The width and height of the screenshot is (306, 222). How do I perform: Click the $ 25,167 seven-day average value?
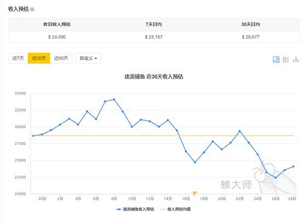tap(154, 37)
